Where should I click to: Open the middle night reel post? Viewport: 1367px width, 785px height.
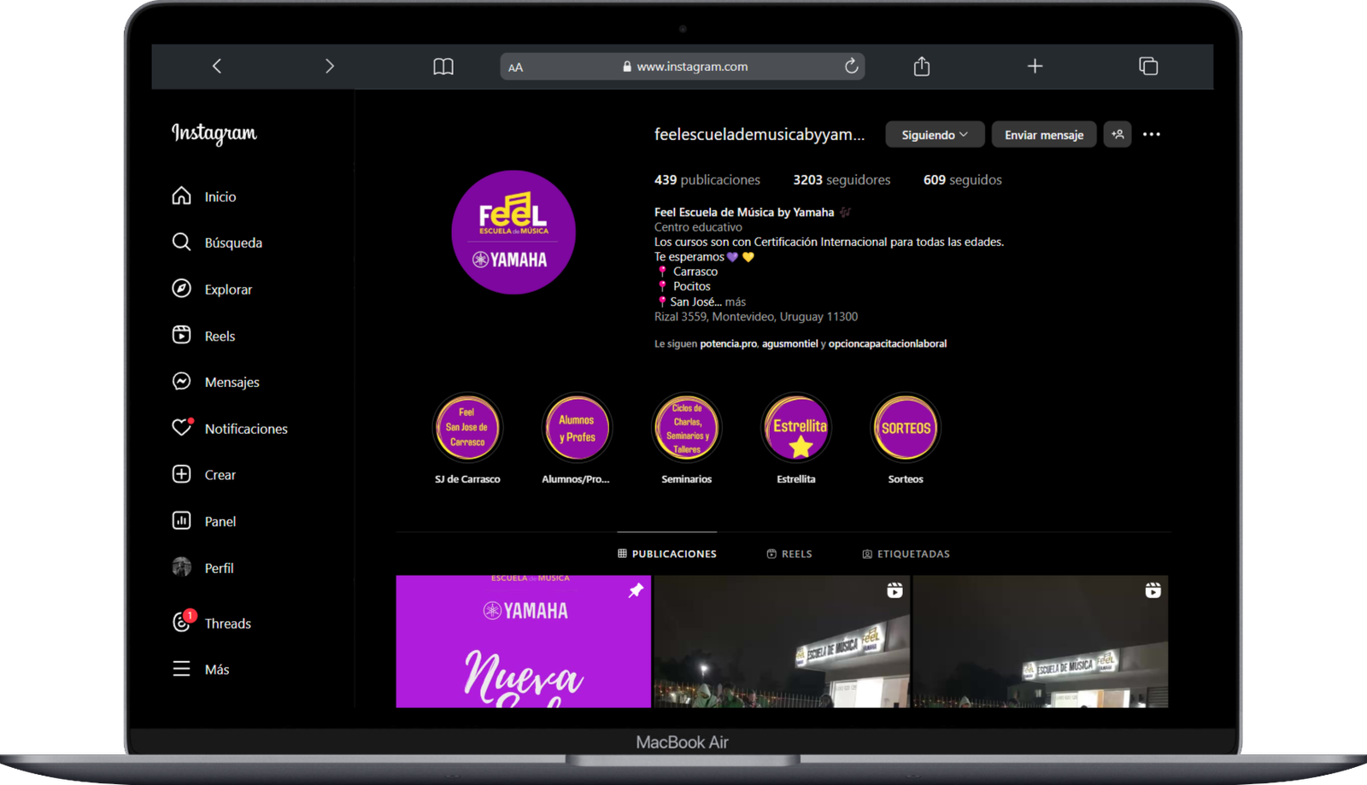point(782,641)
